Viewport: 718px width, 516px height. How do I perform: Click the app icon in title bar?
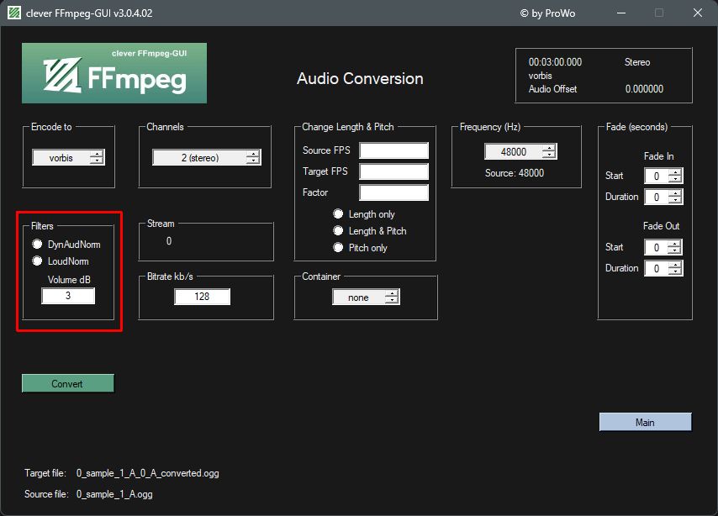14,13
